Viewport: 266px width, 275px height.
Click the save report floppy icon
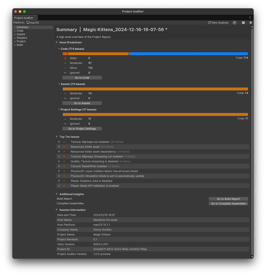243,23
